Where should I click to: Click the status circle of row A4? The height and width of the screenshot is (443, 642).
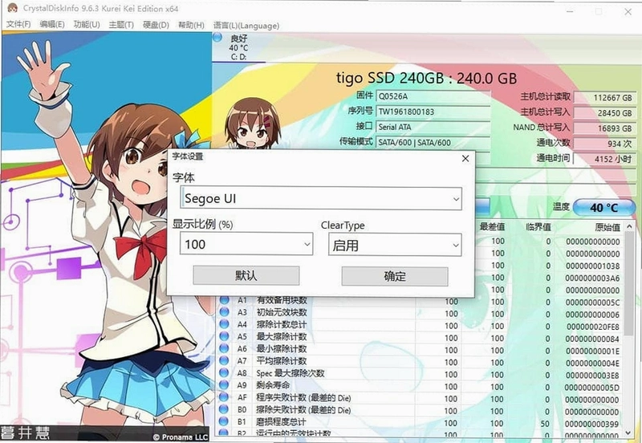pyautogui.click(x=224, y=325)
